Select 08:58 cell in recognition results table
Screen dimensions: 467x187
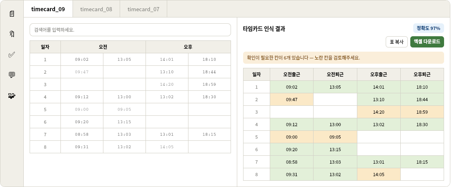(x=291, y=162)
